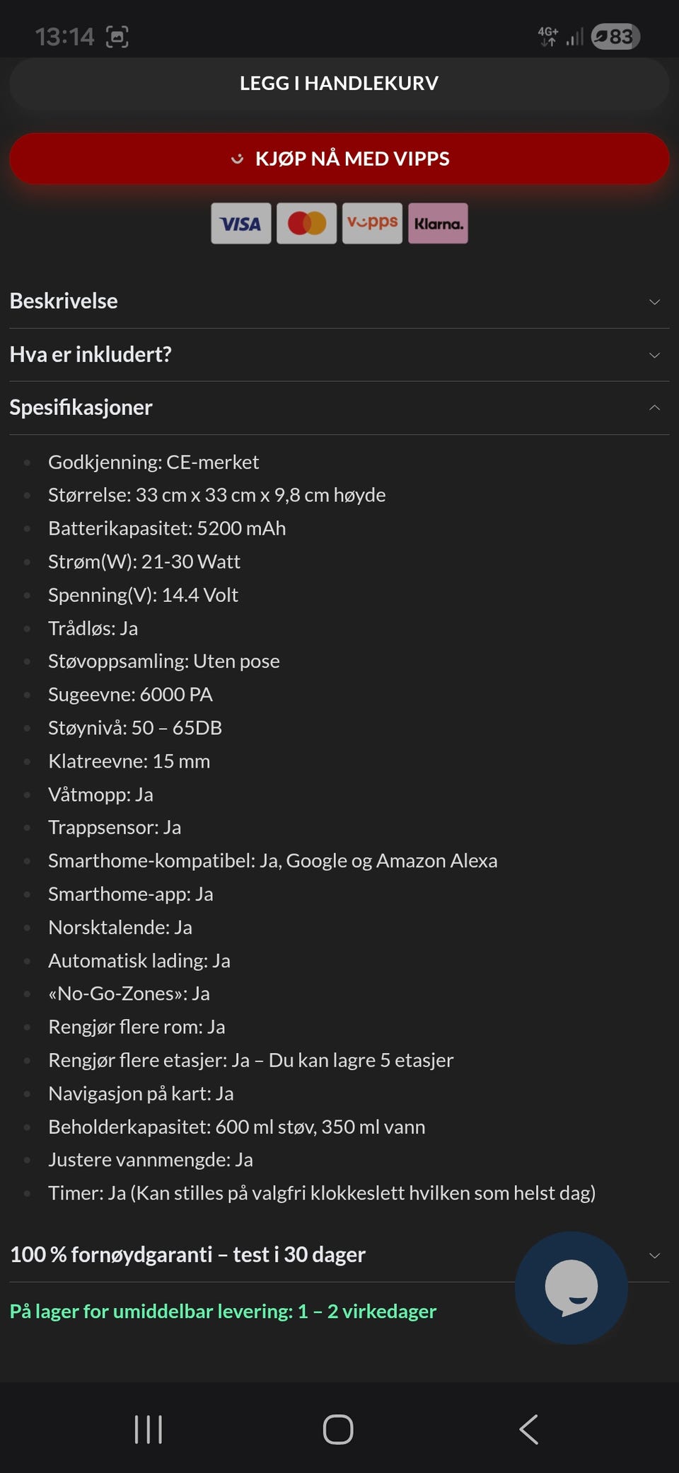Select the Hva er inkludert heading
The width and height of the screenshot is (679, 1473).
[91, 354]
